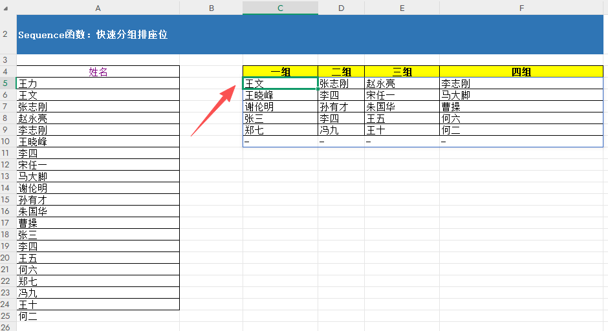Click cell A22 containing 郑七

pyautogui.click(x=98, y=281)
